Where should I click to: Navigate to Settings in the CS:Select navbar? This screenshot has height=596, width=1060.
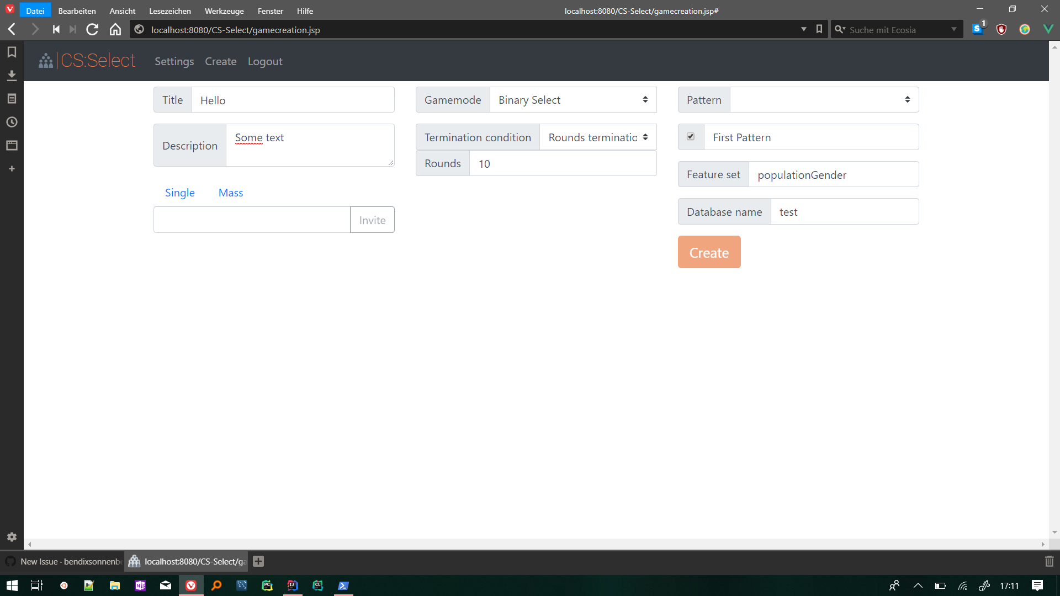(174, 61)
